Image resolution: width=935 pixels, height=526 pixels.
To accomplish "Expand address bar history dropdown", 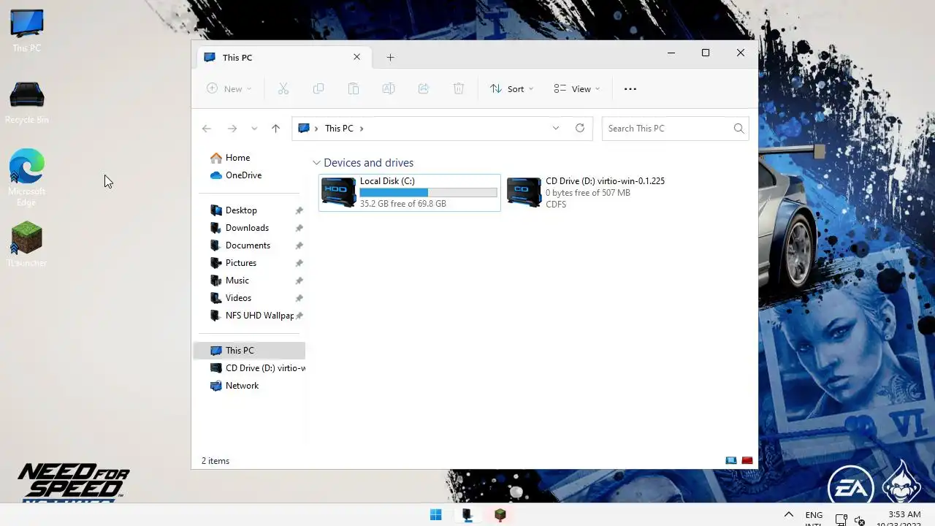I will (x=556, y=128).
